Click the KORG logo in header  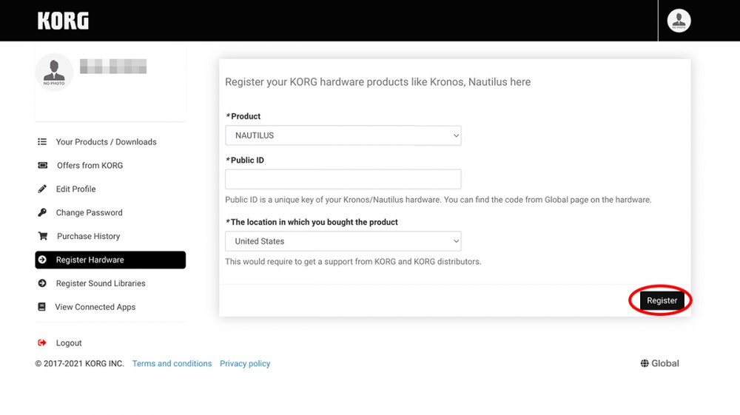(63, 21)
